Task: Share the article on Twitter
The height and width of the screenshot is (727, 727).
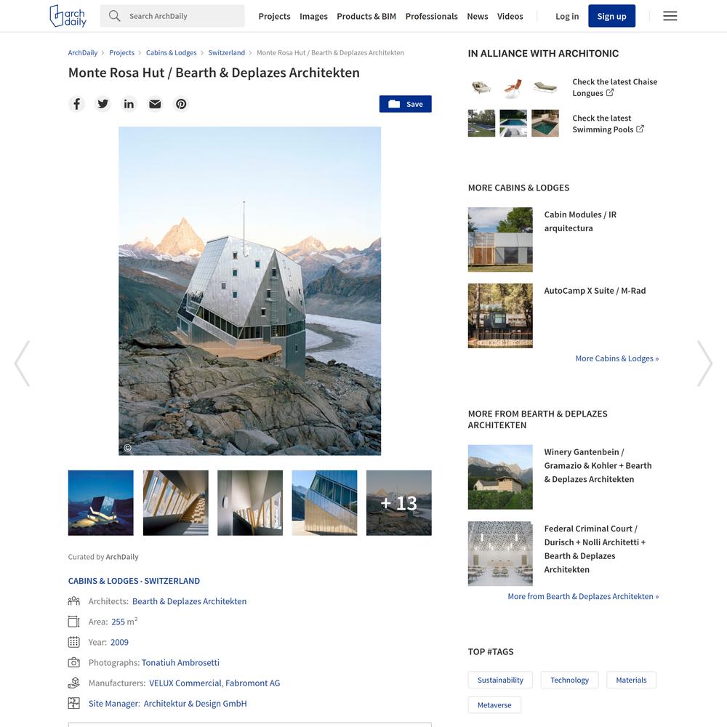Action: 103,104
